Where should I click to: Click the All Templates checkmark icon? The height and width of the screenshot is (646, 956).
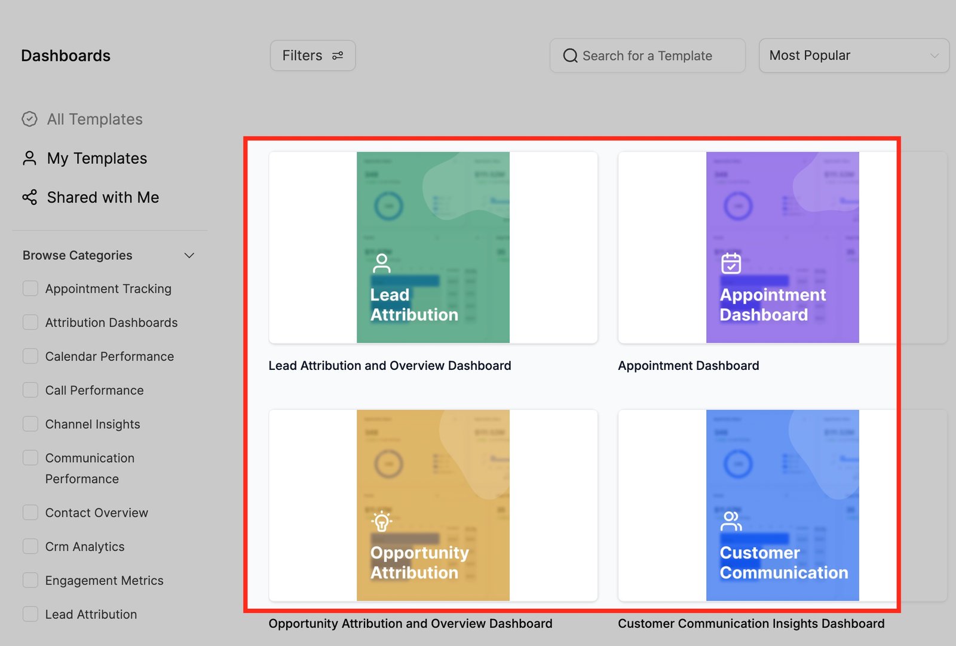pyautogui.click(x=29, y=119)
